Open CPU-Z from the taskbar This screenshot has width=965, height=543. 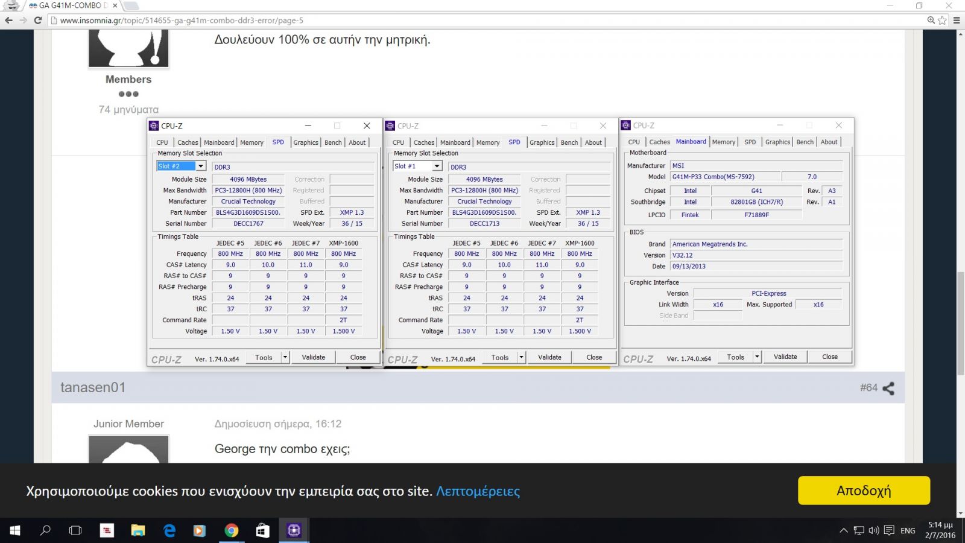[x=294, y=530]
